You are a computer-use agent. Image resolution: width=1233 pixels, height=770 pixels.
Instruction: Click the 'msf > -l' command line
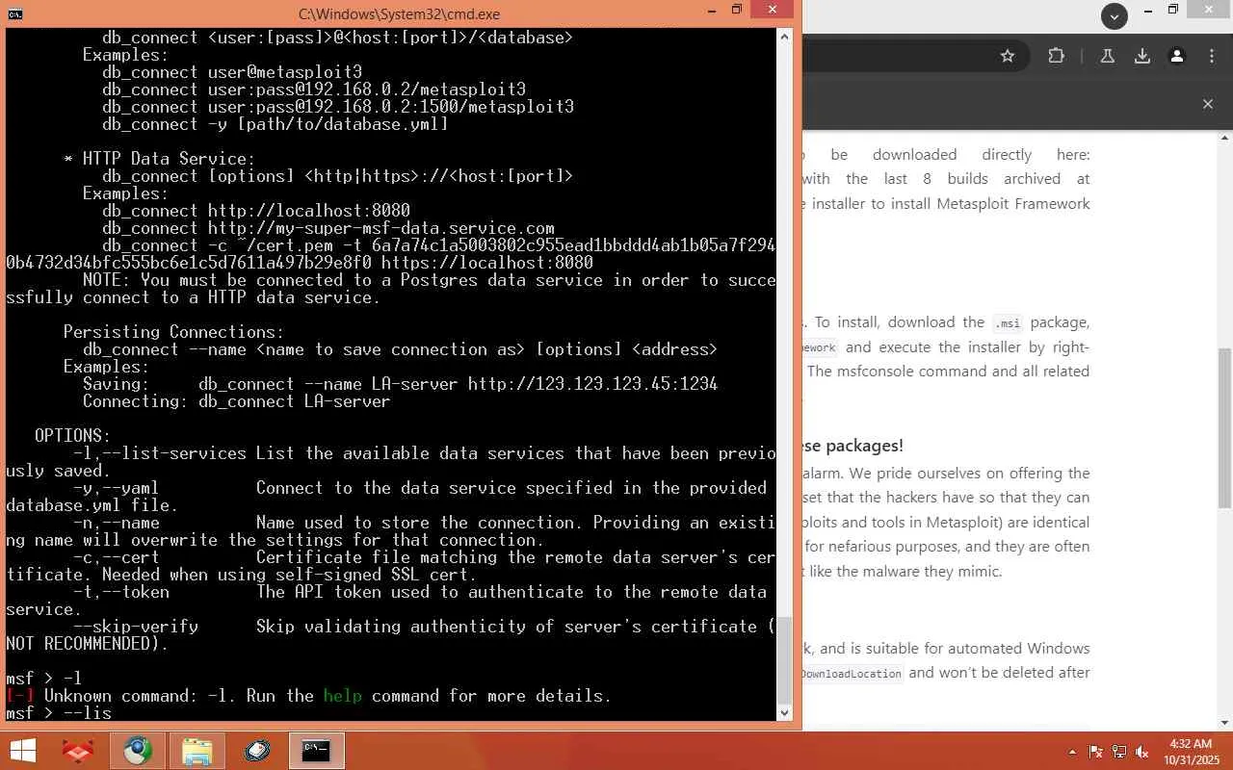(x=44, y=679)
